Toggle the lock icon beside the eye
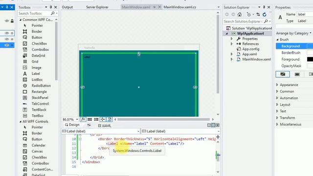The image size is (313, 176). (12, 21)
